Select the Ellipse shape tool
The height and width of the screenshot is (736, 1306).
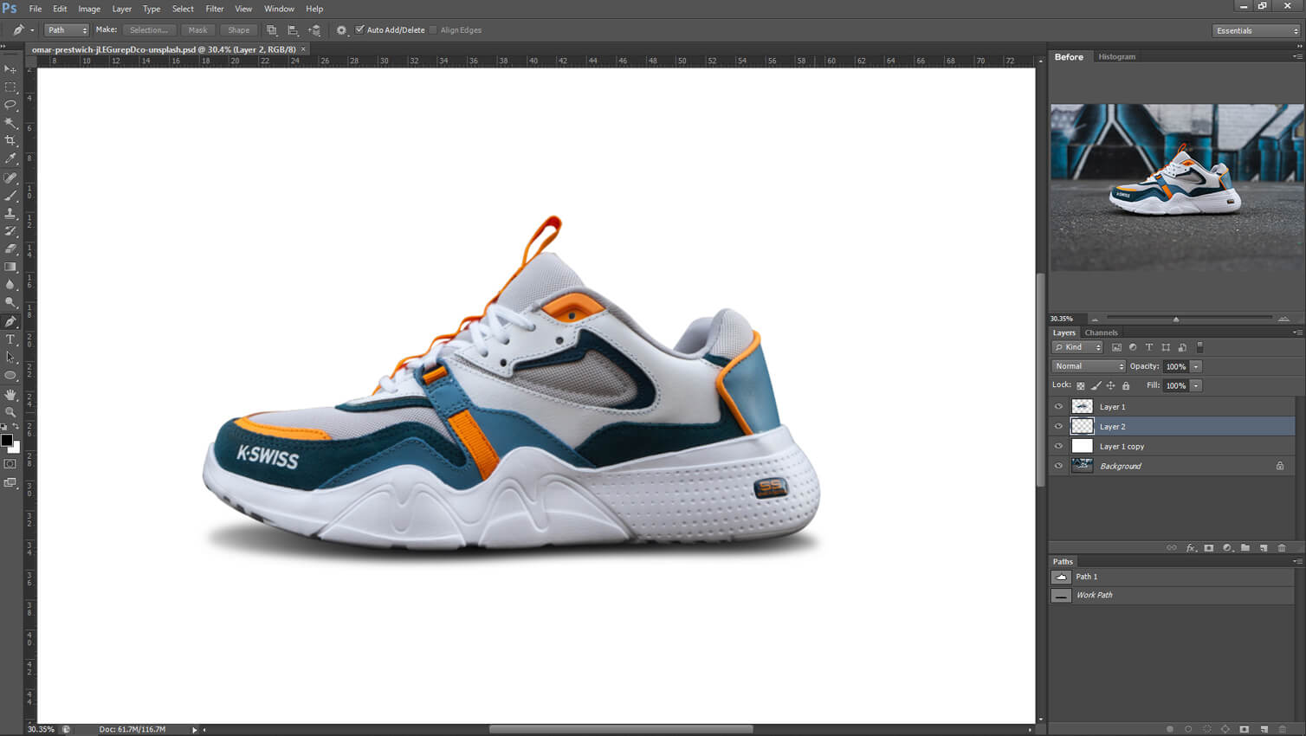pos(10,376)
